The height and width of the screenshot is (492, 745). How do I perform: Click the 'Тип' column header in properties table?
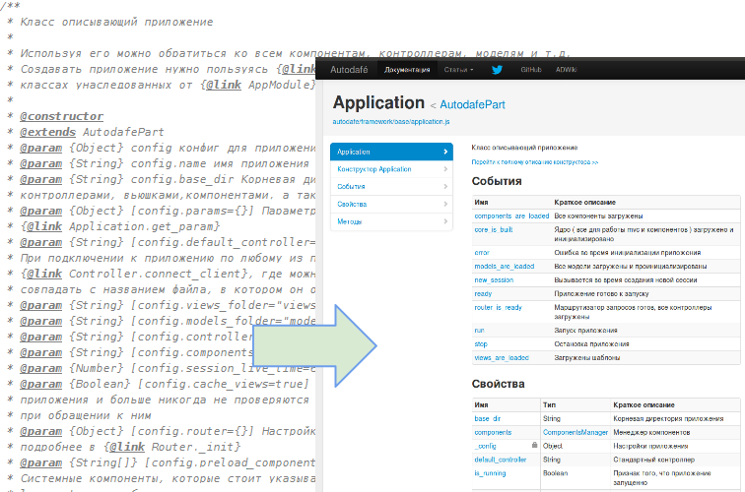tap(549, 405)
